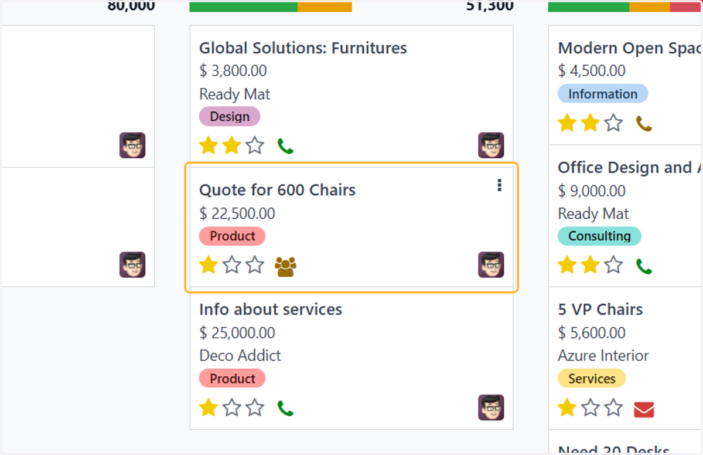Open the Global Solutions: Furnitures opportunity
This screenshot has width=703, height=455.
[x=303, y=48]
